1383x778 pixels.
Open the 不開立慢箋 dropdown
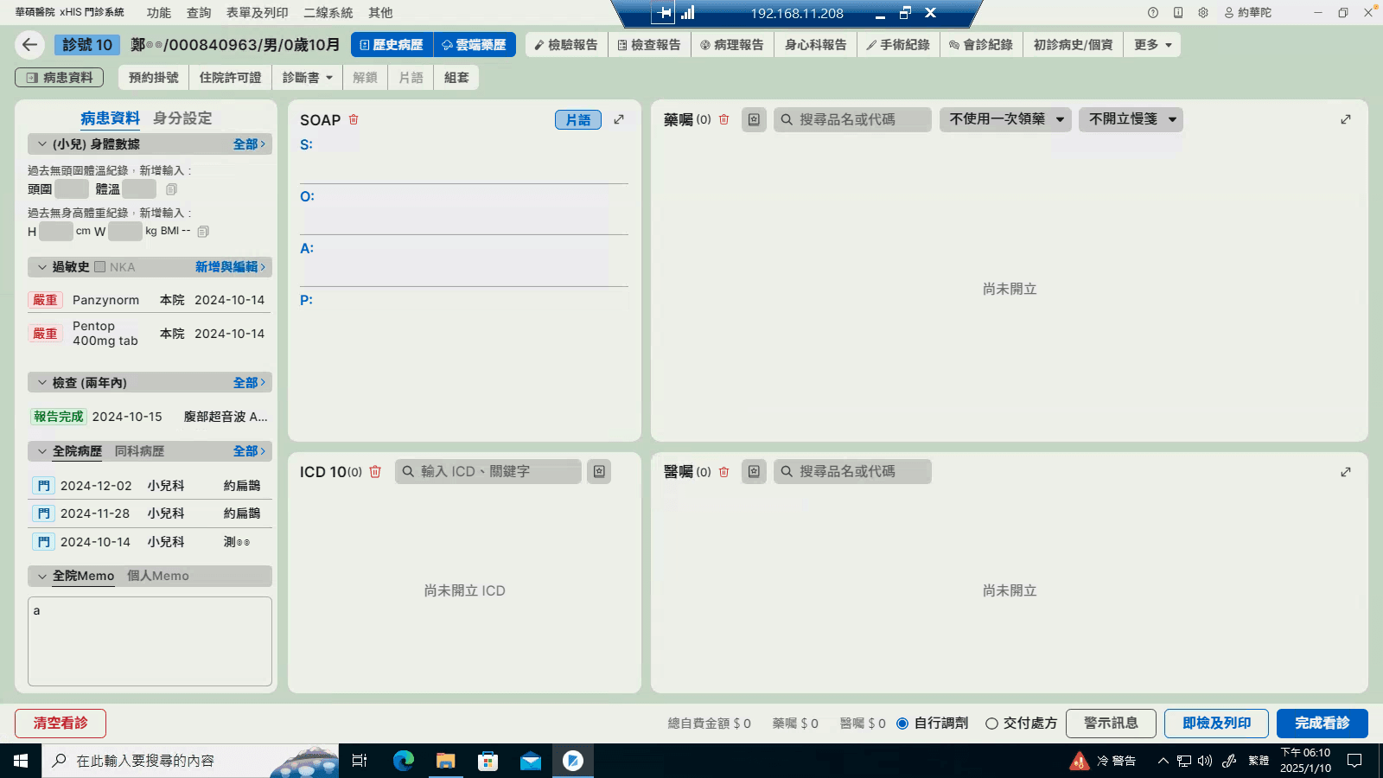pyautogui.click(x=1131, y=119)
